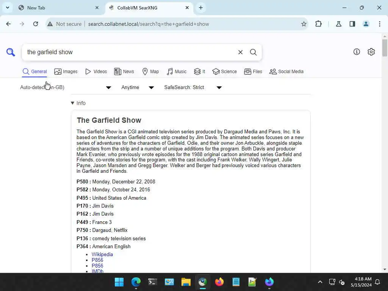Screen dimensions: 388x291
Task: Click the SearXNG magnifier logo
Action: [x=11, y=52]
